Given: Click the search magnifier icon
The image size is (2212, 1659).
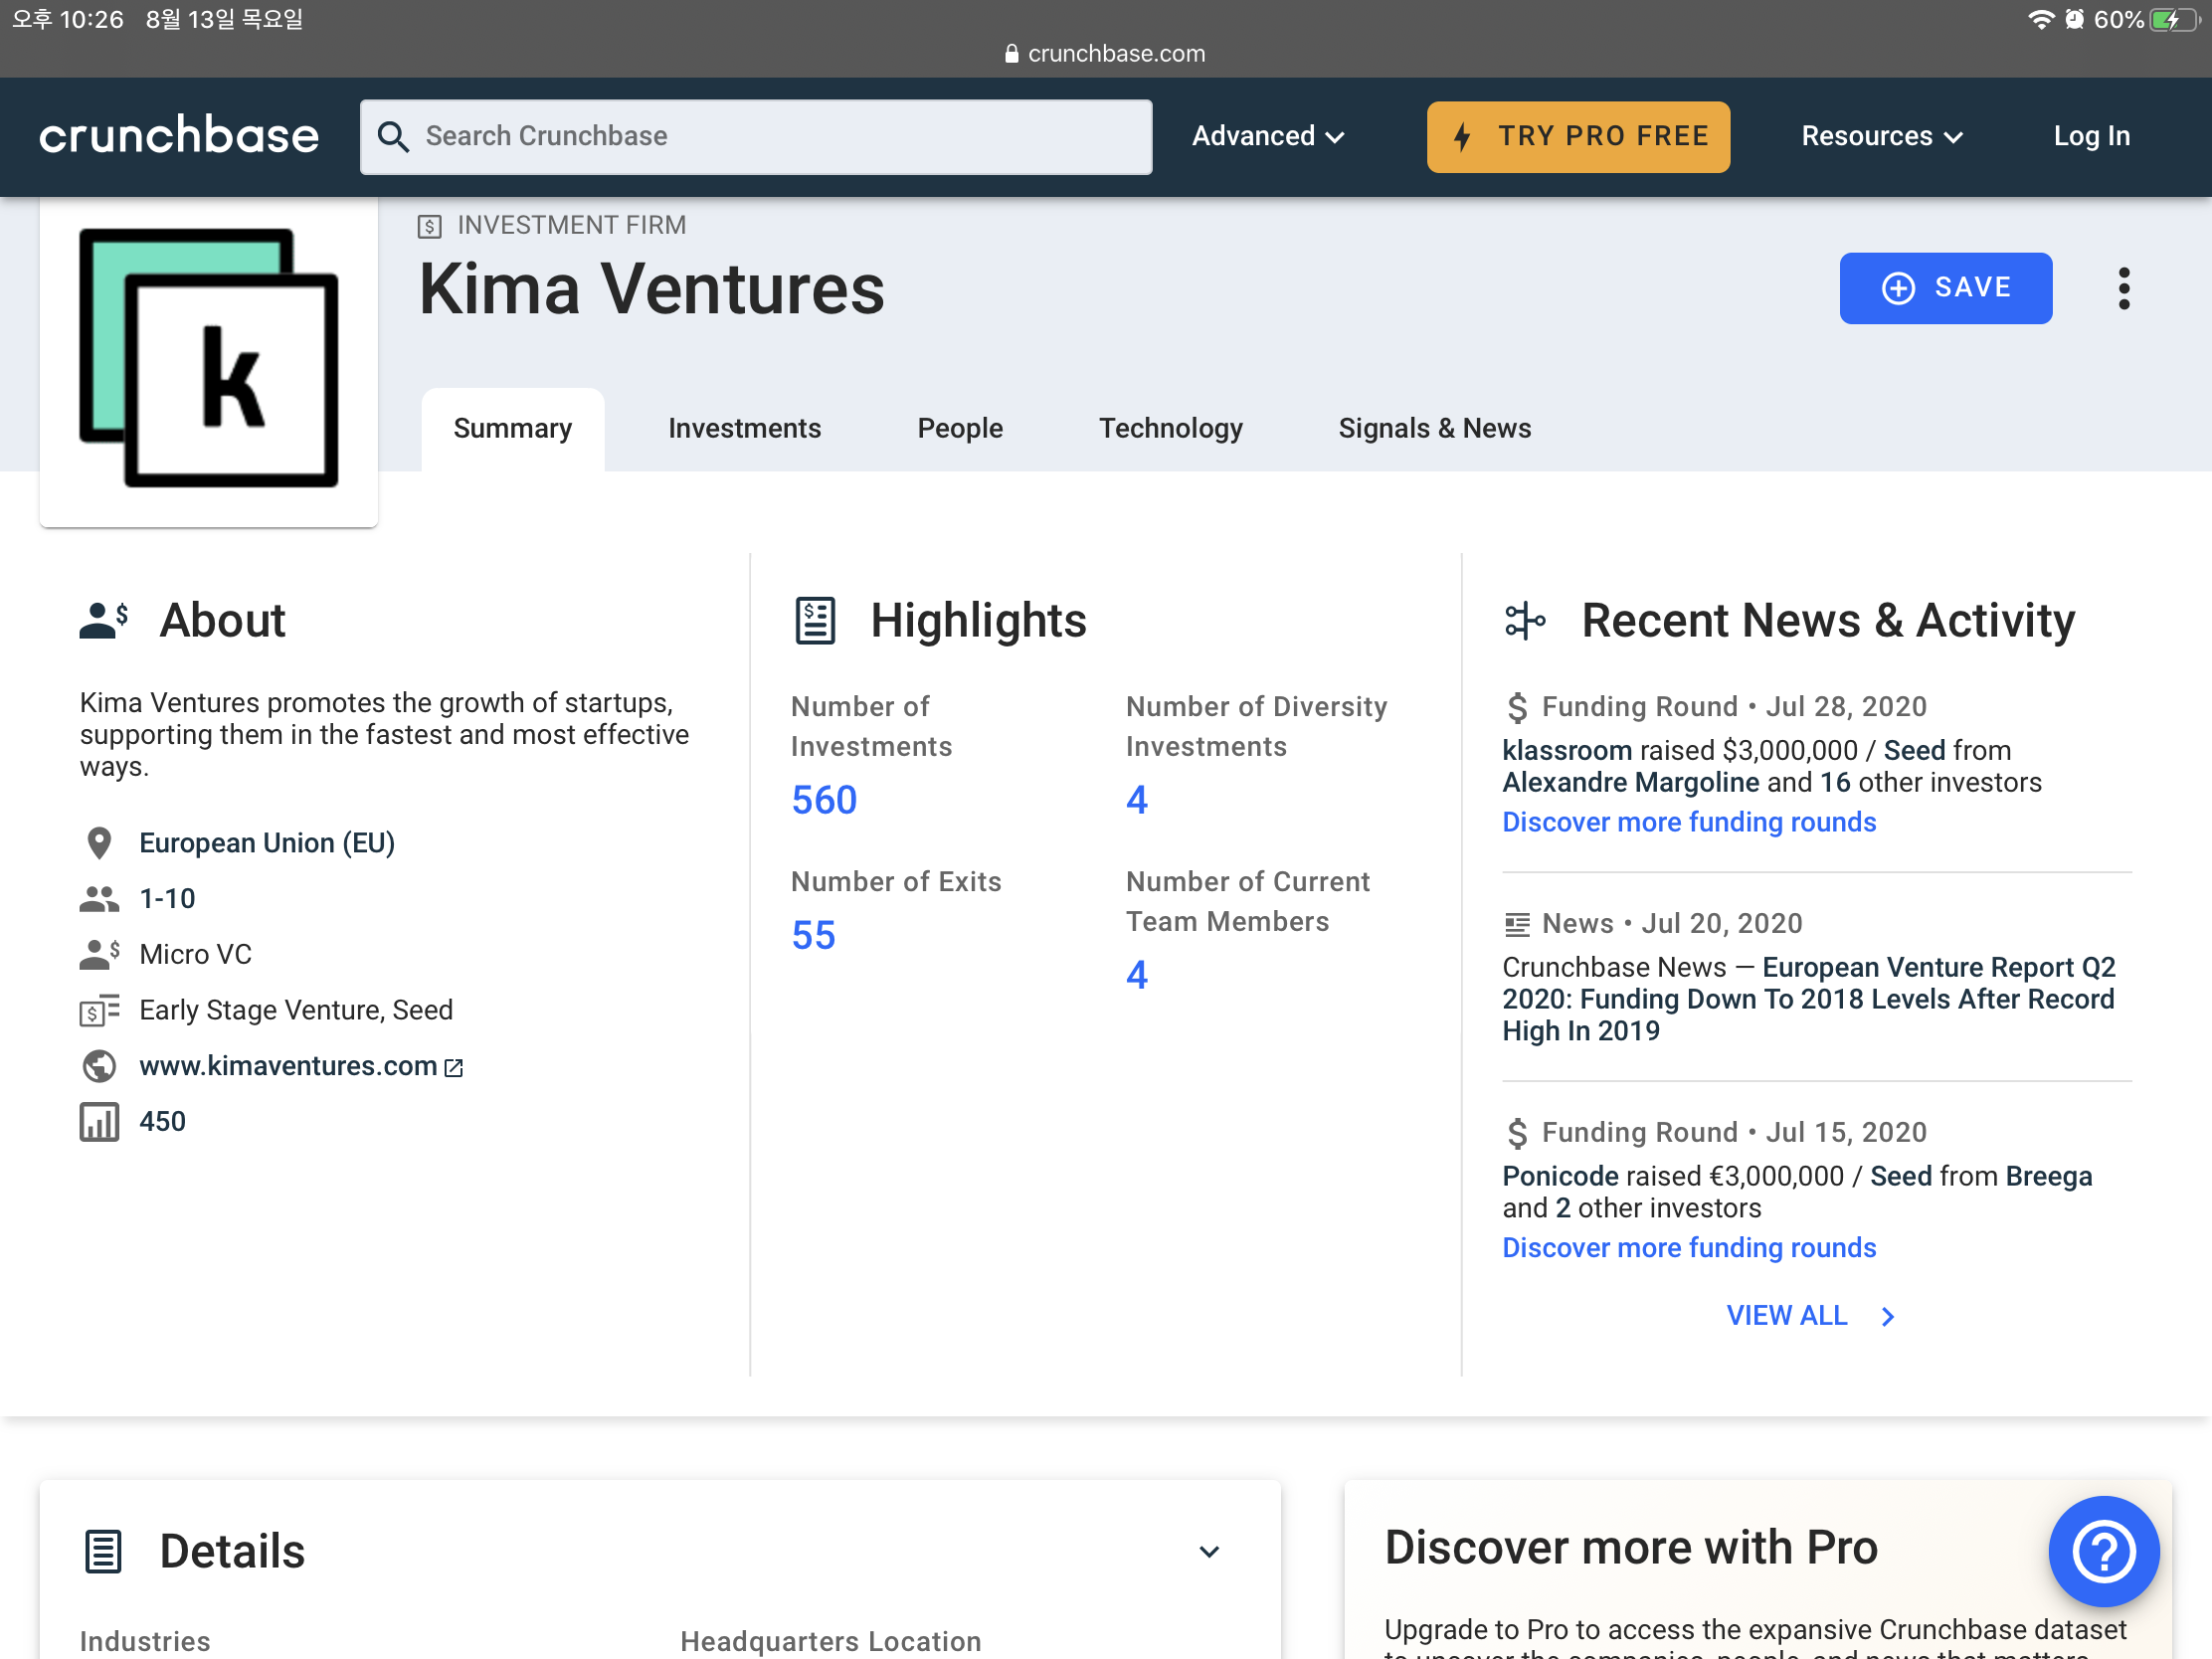Looking at the screenshot, I should pos(393,137).
